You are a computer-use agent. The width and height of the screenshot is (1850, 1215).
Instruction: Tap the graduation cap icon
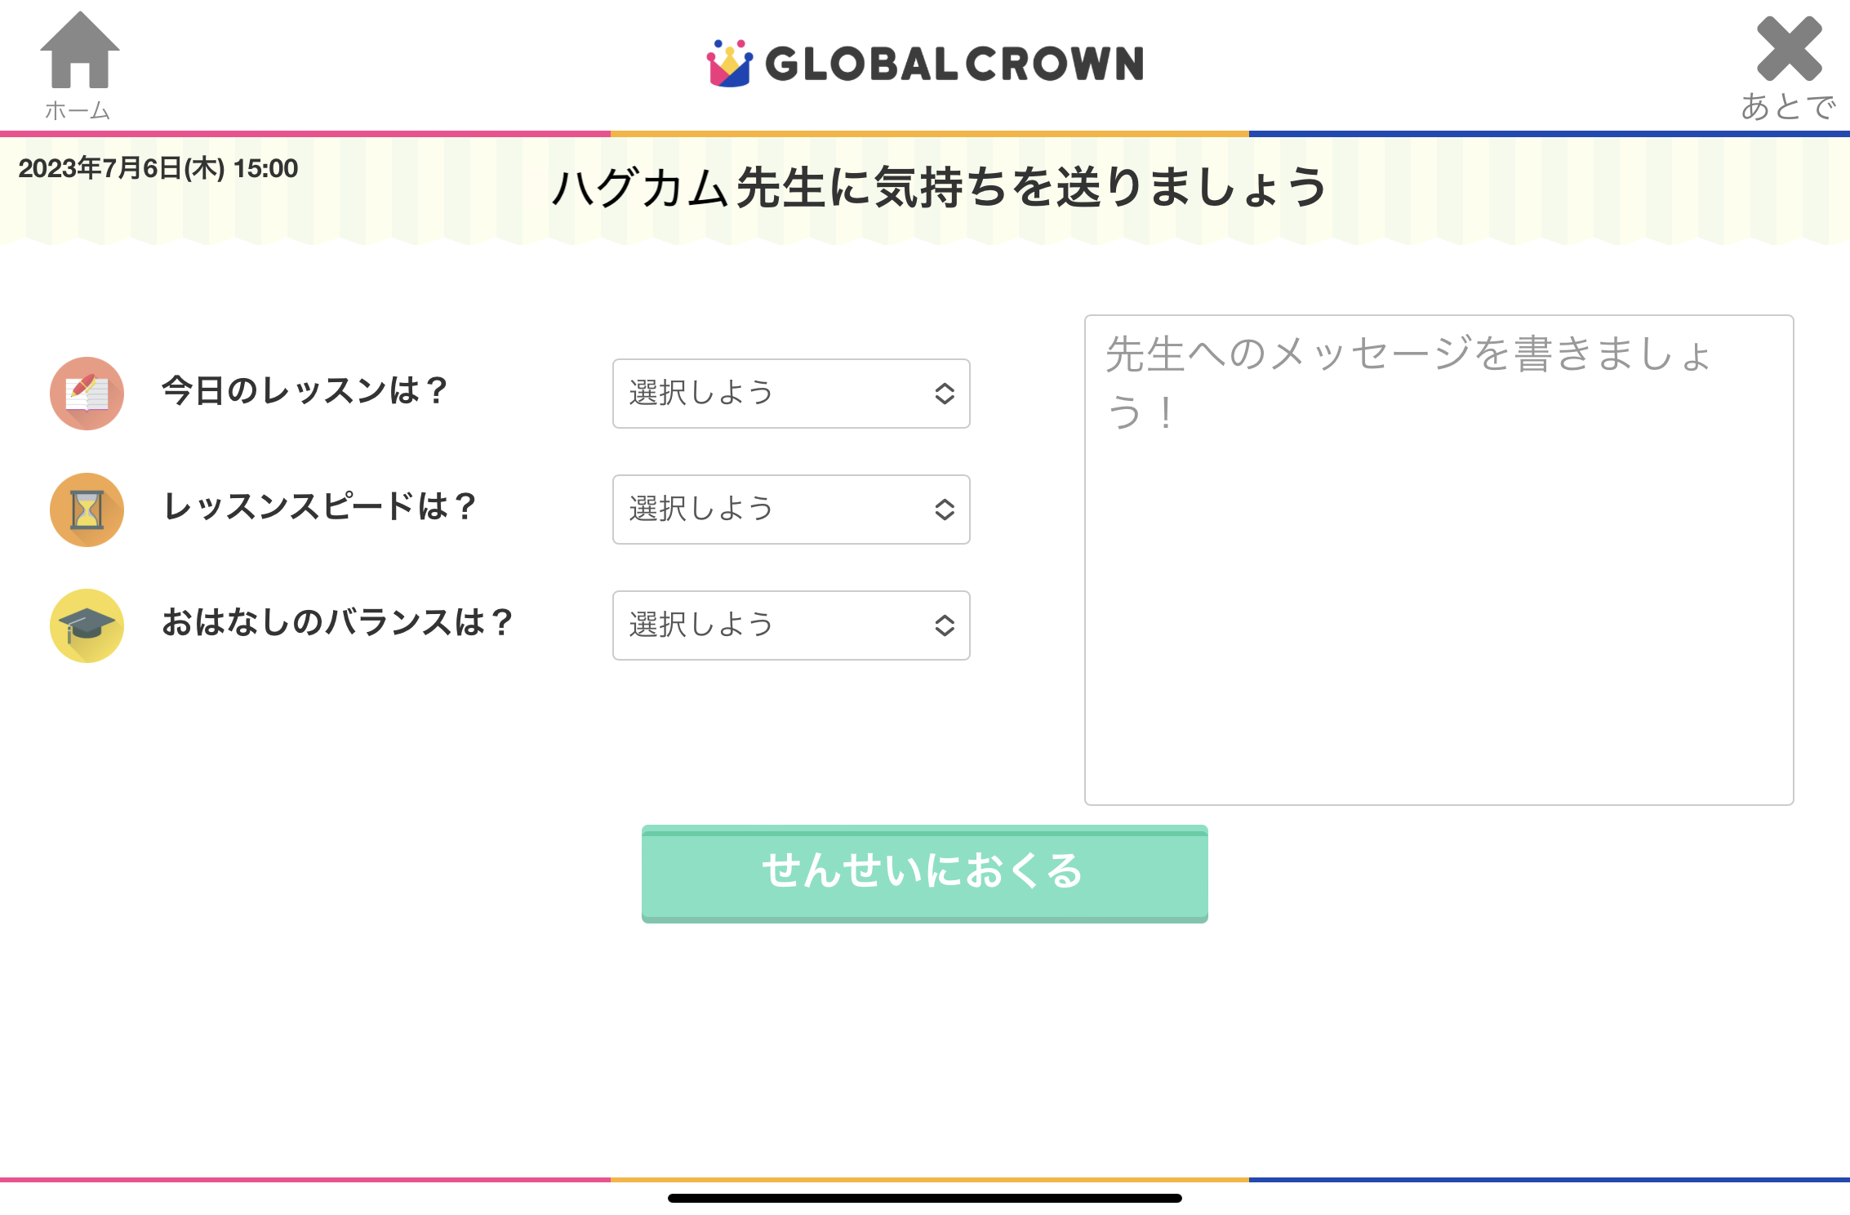(87, 625)
